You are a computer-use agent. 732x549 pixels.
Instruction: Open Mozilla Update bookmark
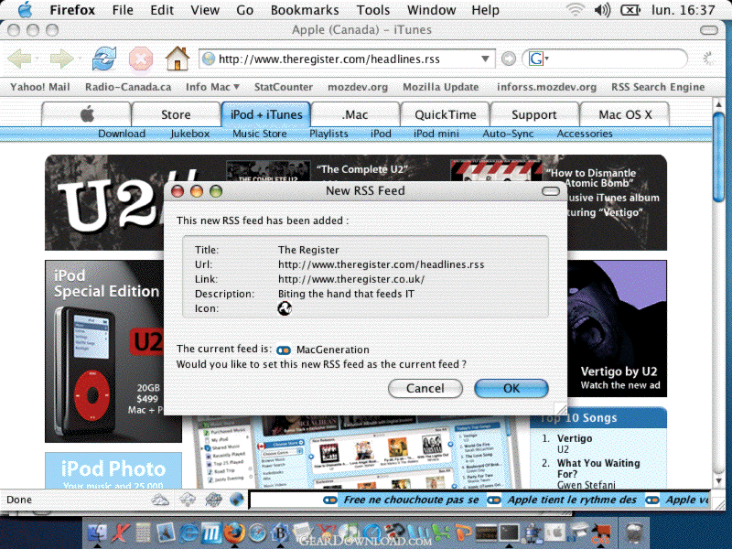[x=441, y=87]
